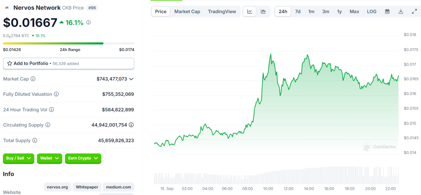Image resolution: width=421 pixels, height=195 pixels.
Task: Expand chart to fullscreen
Action: (x=414, y=12)
